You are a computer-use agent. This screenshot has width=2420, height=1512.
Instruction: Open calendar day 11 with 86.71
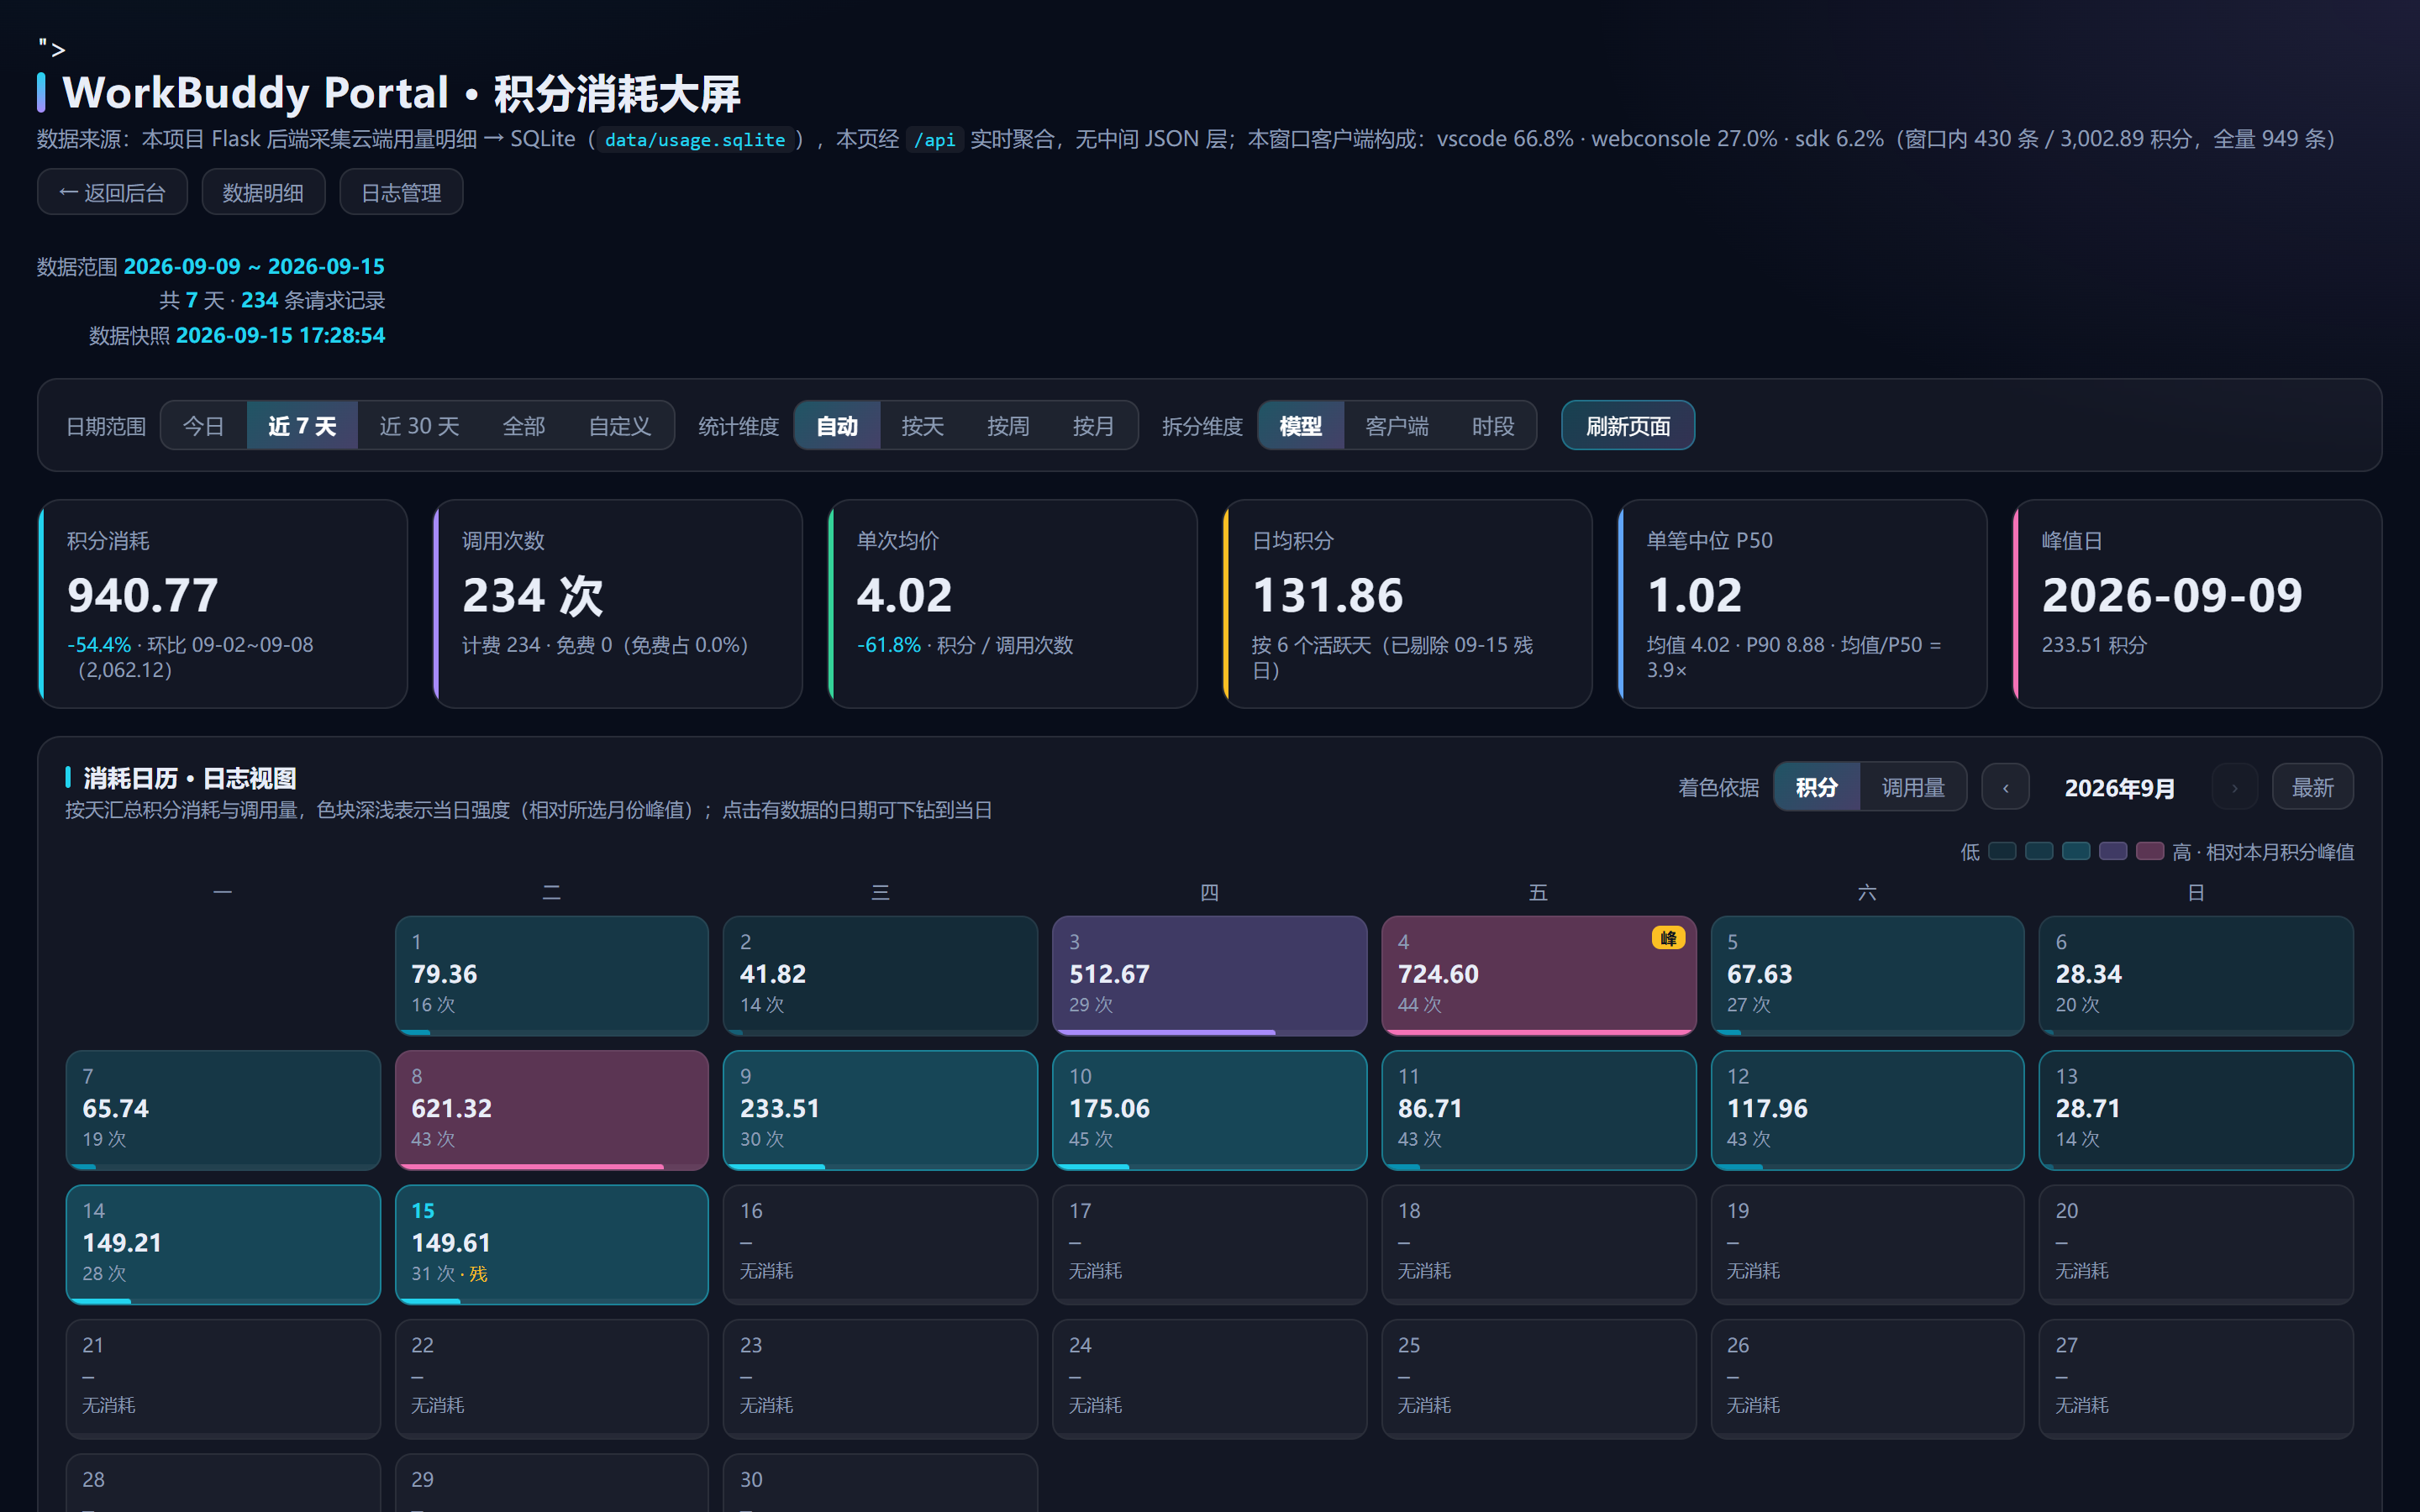(1538, 1110)
